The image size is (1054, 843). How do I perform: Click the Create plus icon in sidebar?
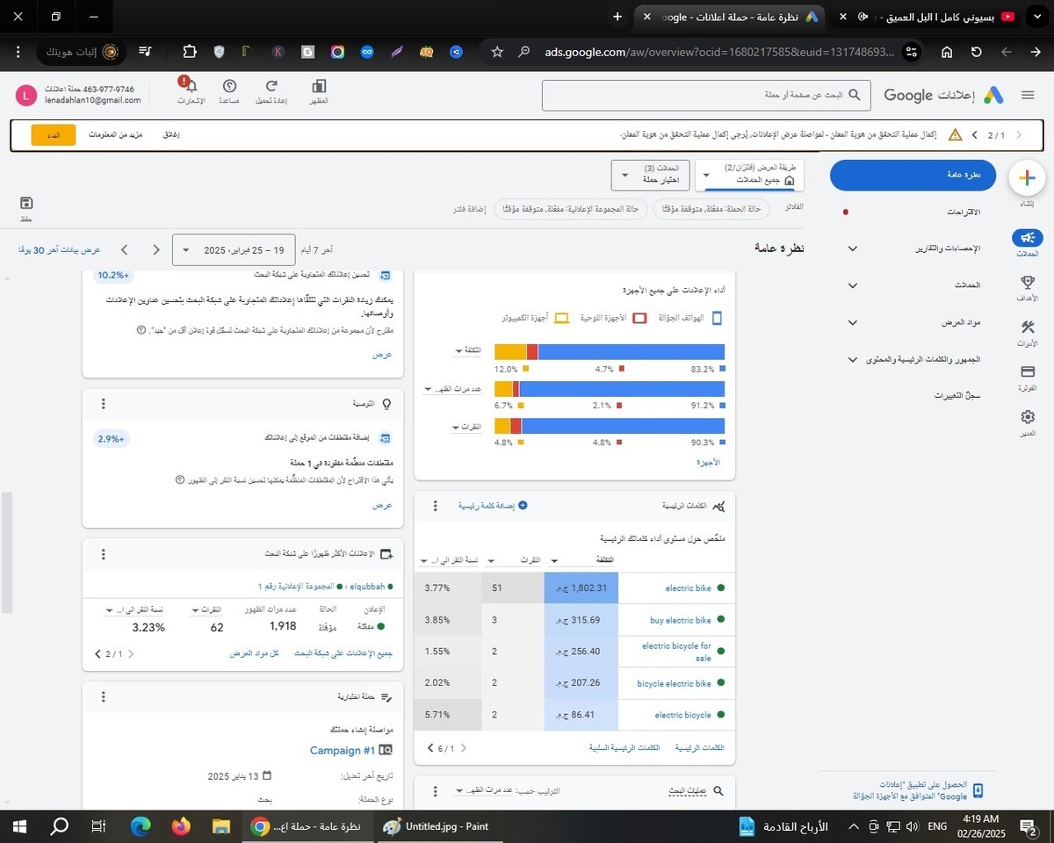(1026, 178)
